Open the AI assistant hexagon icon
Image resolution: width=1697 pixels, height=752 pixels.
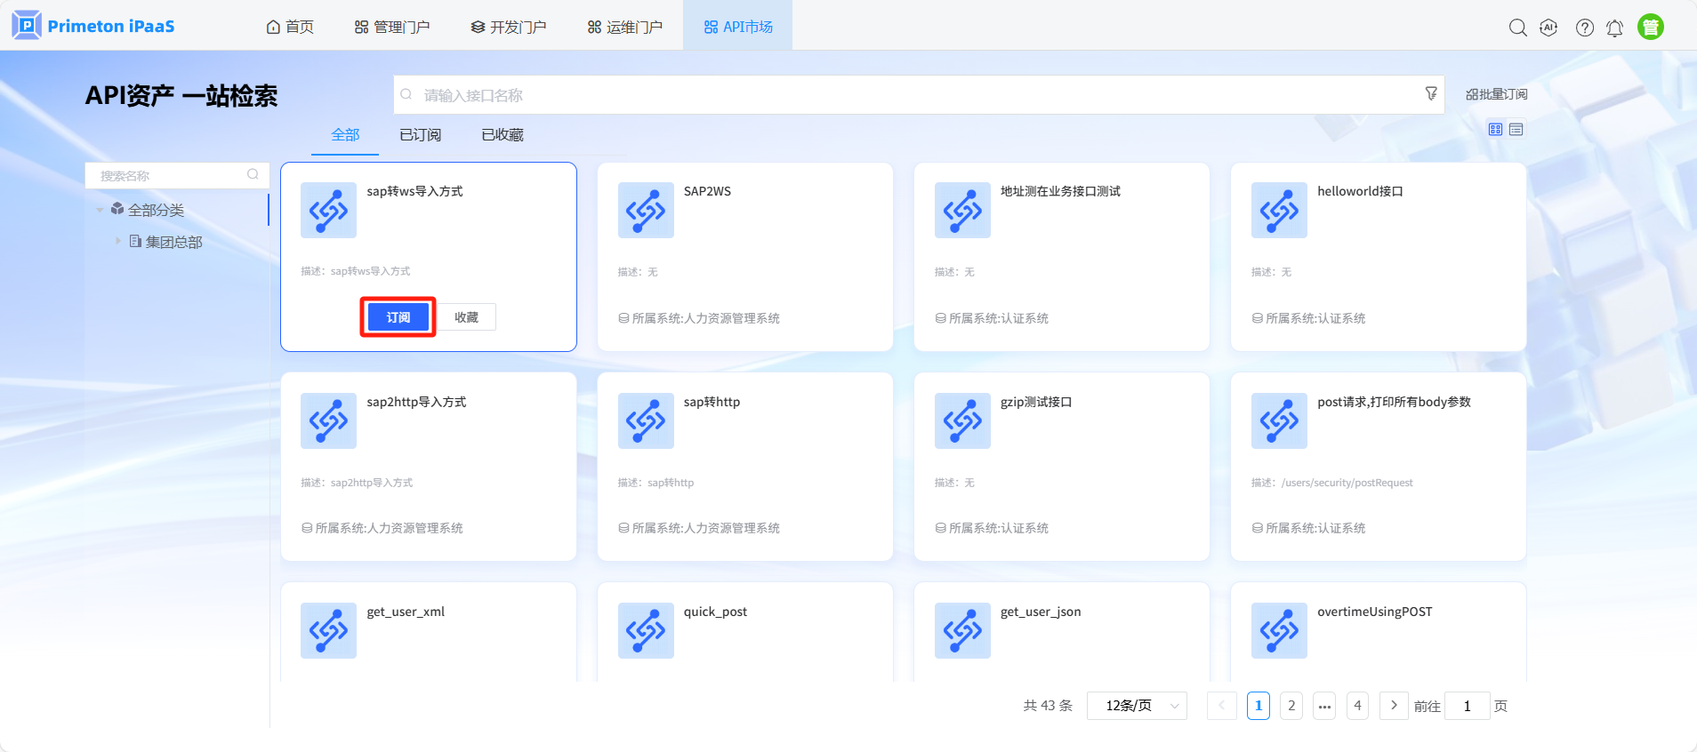1548,28
